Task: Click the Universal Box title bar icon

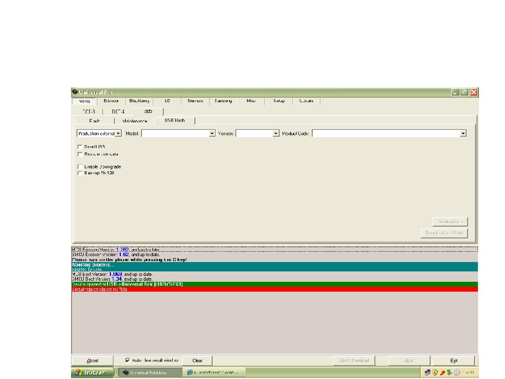Action: tap(75, 92)
